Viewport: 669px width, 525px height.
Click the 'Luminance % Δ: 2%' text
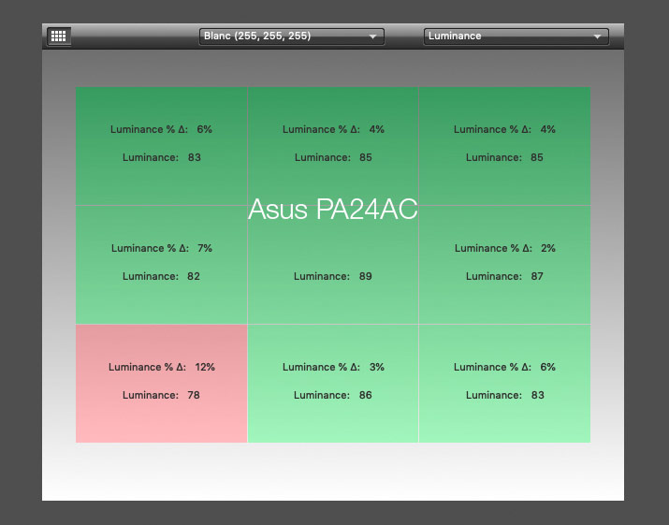point(504,248)
